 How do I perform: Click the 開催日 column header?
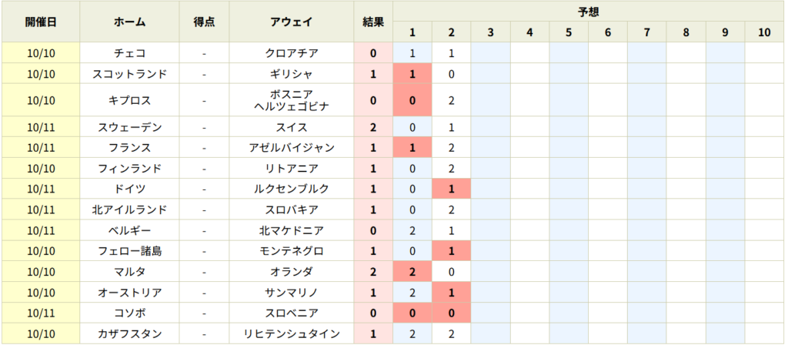point(41,22)
